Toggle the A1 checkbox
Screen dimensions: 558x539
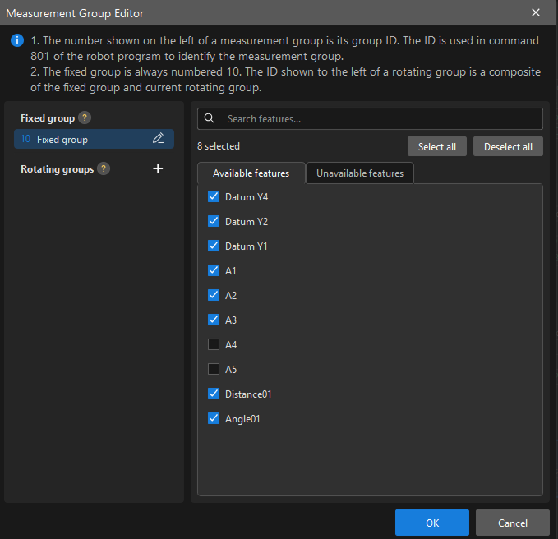[x=214, y=270]
